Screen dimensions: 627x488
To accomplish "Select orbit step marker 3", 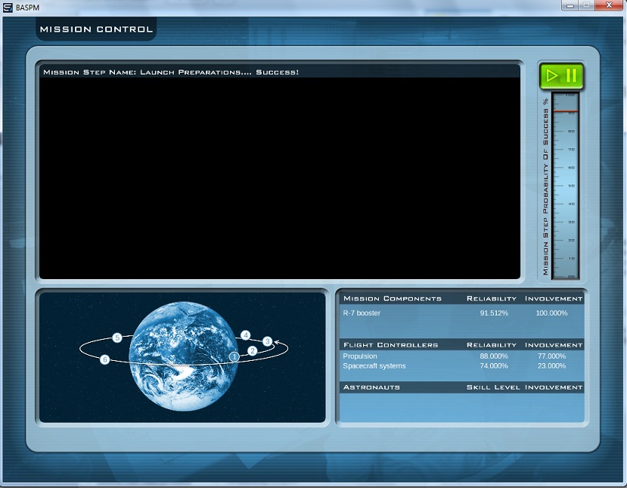I will click(x=268, y=342).
